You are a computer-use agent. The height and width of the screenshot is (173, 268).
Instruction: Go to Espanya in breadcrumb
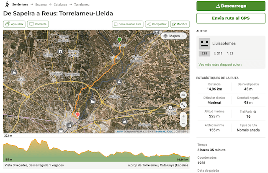(41, 4)
